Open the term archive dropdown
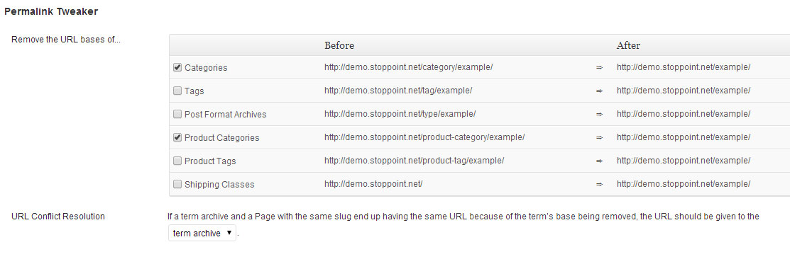Viewport: 790px width, 259px height. (x=202, y=233)
